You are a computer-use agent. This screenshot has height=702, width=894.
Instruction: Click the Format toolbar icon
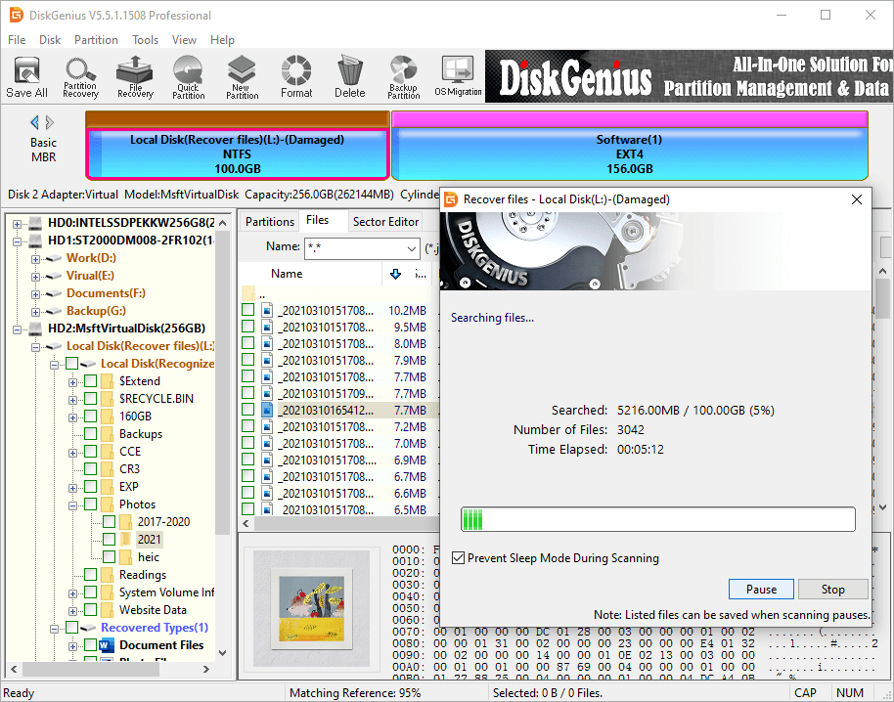pos(296,77)
